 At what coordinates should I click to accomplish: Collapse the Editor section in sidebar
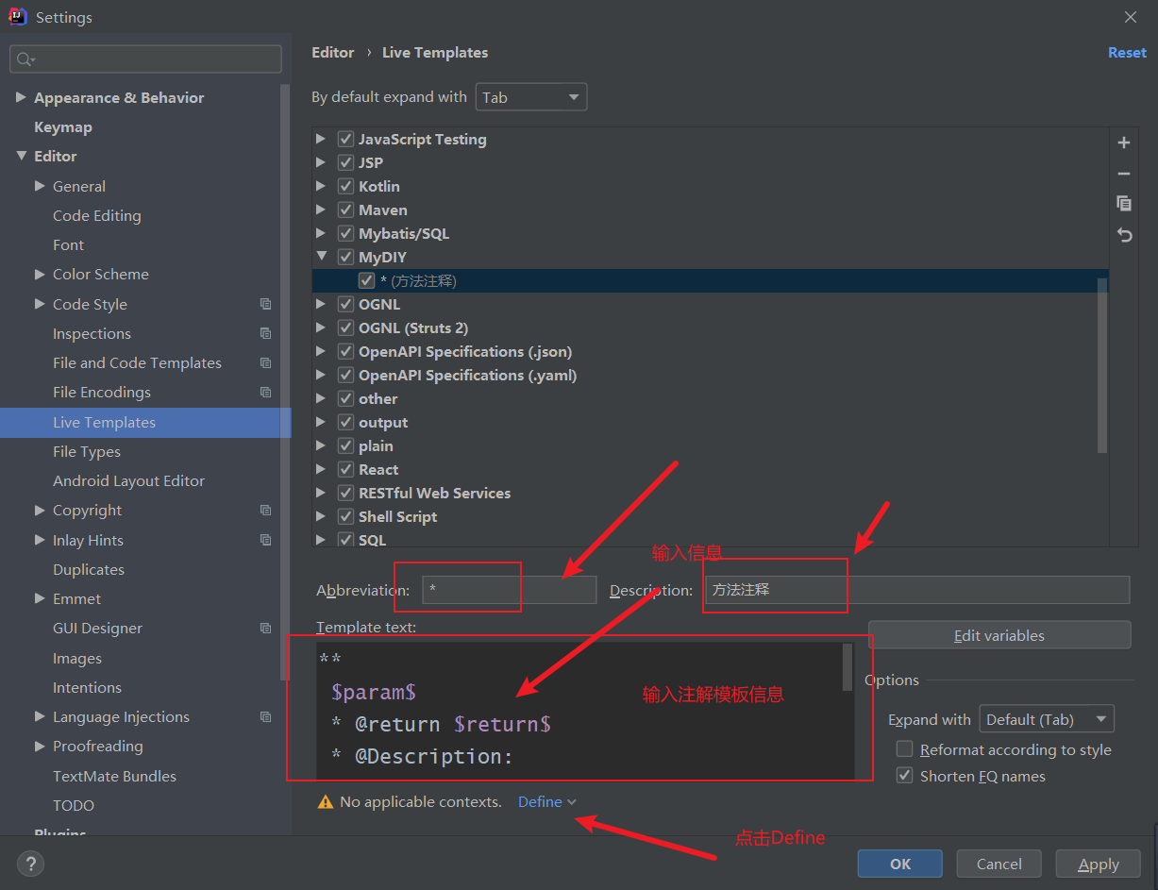(x=21, y=156)
